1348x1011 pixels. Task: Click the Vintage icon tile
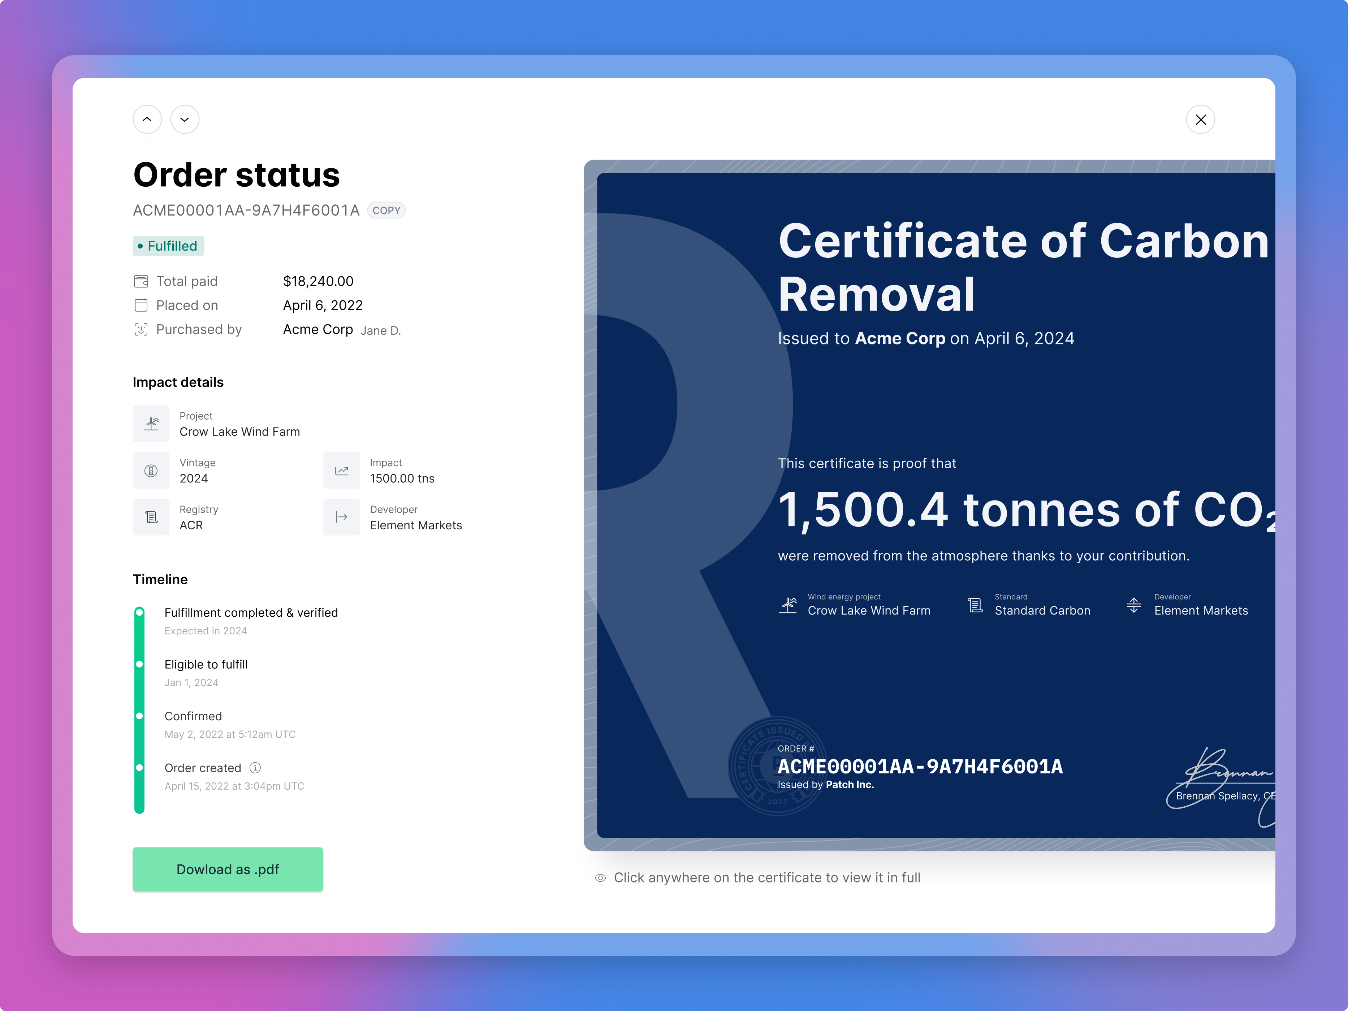pos(151,471)
